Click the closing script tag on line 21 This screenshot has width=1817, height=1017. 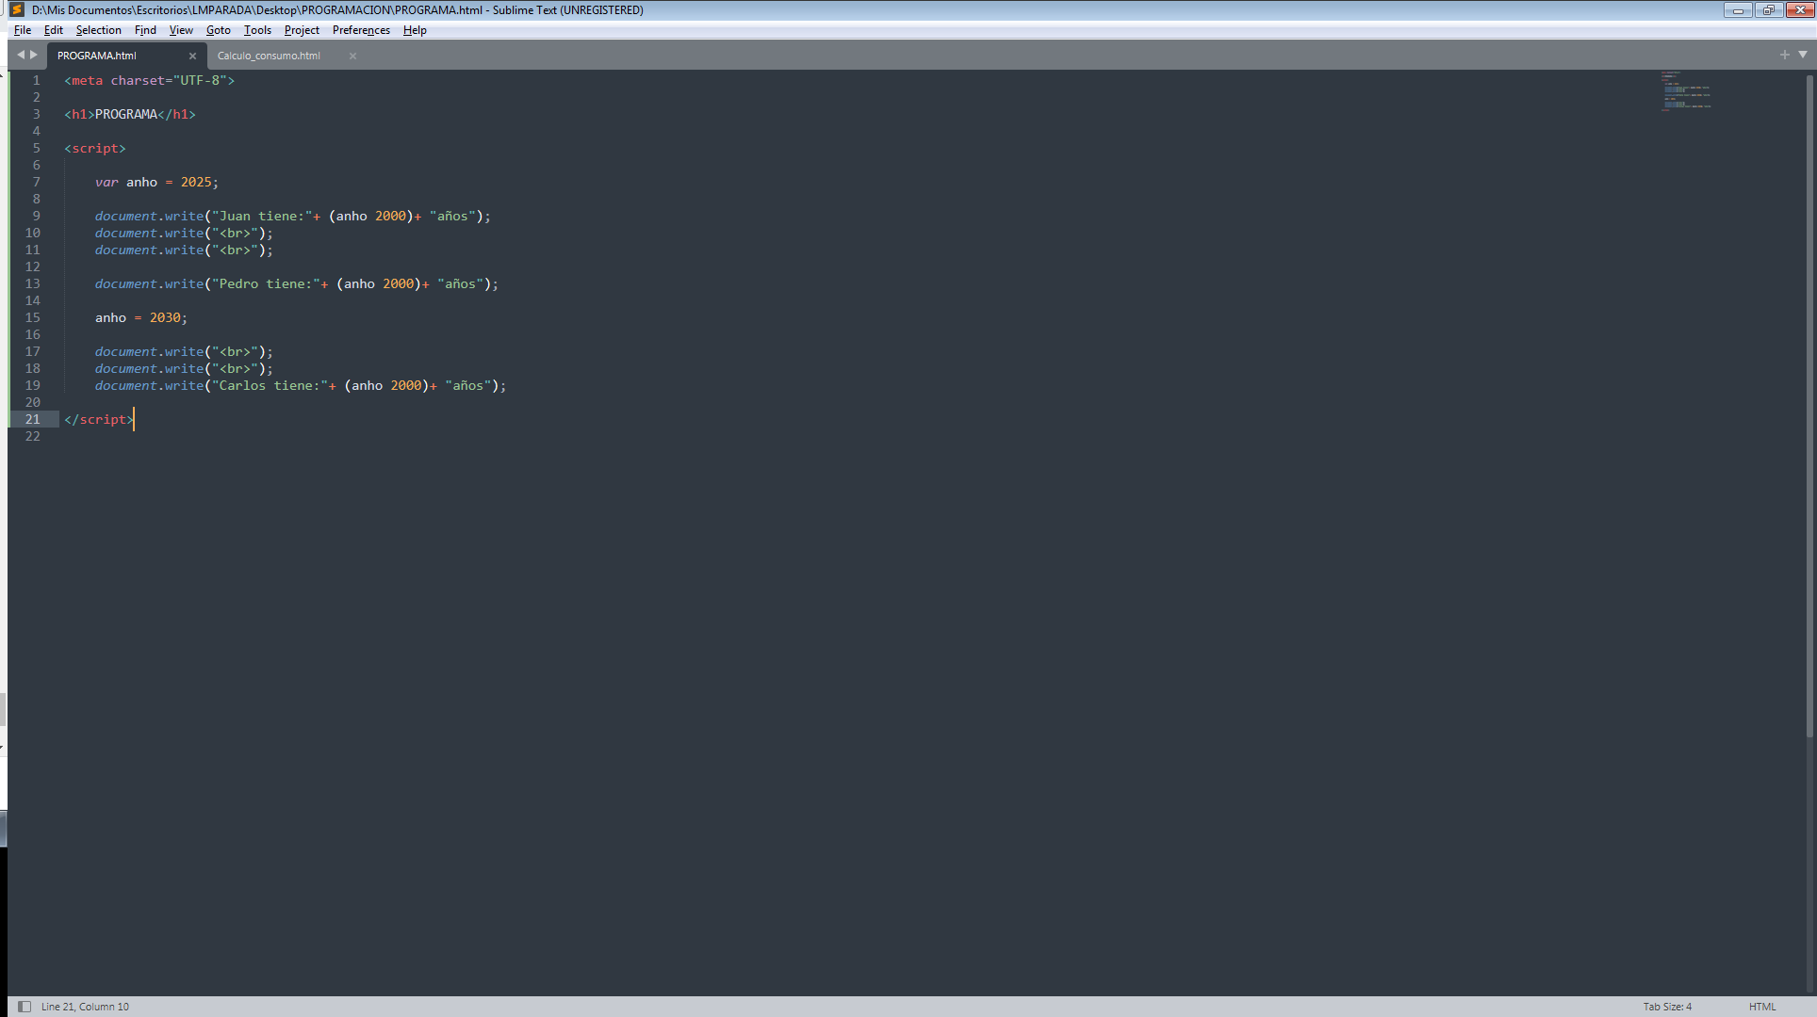[99, 419]
